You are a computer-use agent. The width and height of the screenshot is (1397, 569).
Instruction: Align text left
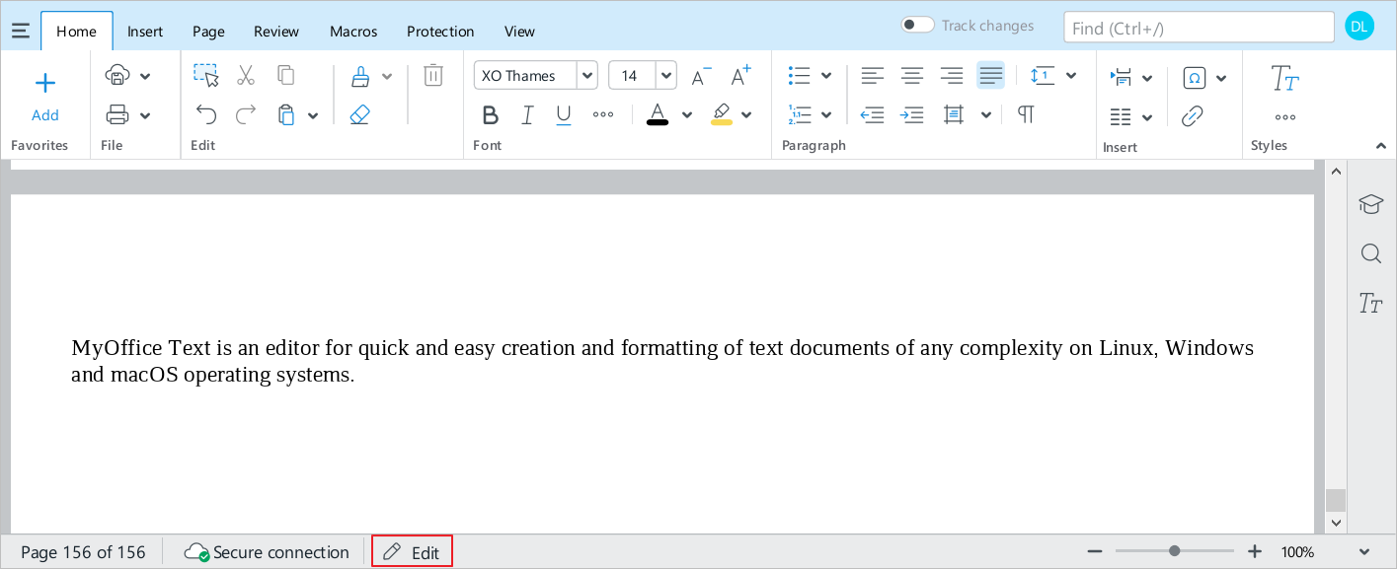point(872,75)
